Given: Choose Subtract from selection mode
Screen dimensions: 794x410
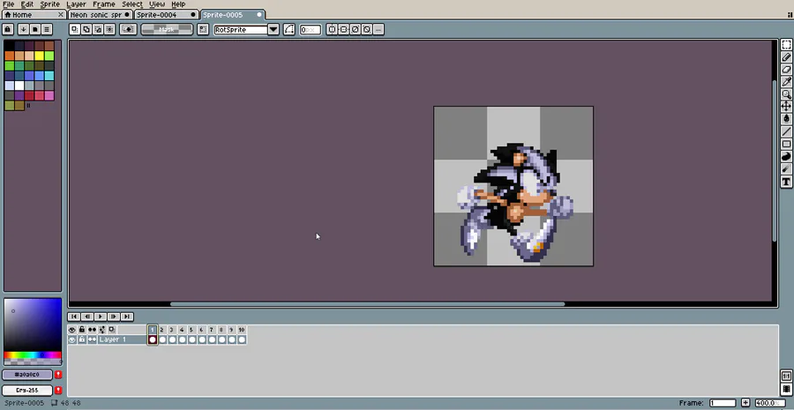Looking at the screenshot, I should tap(98, 29).
